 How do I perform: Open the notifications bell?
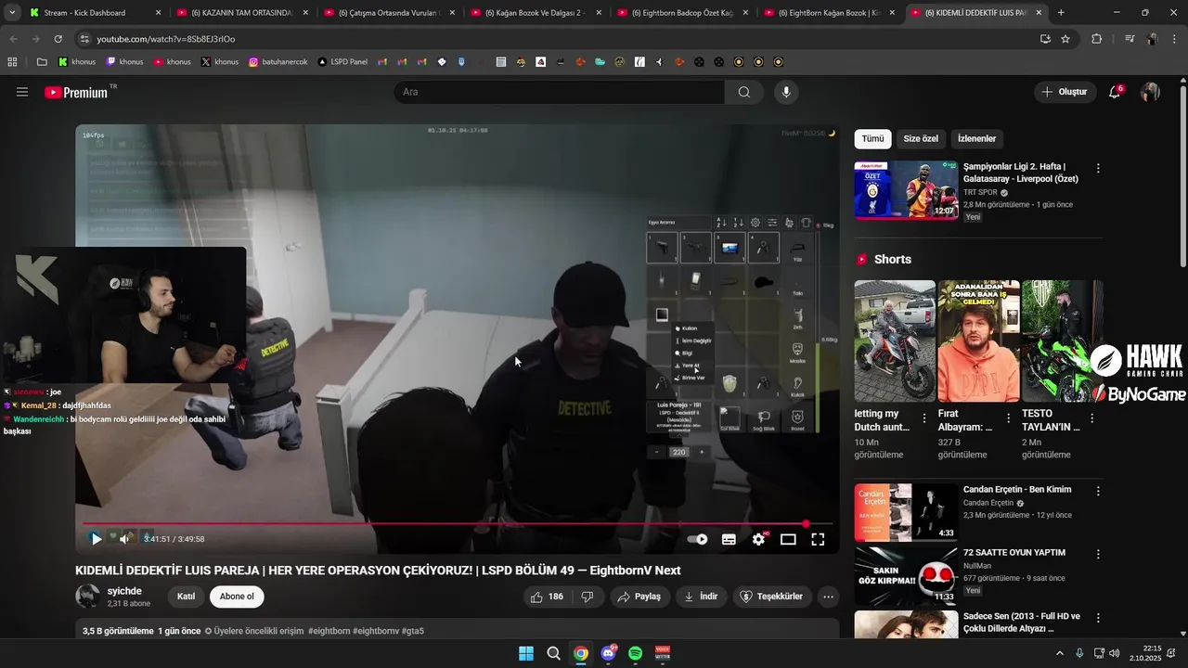(1115, 92)
